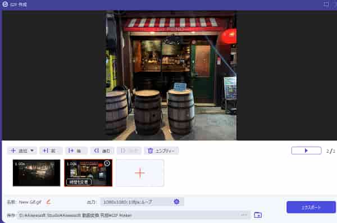
Task: Click the clock icon on second frame
Action: pyautogui.click(x=107, y=163)
